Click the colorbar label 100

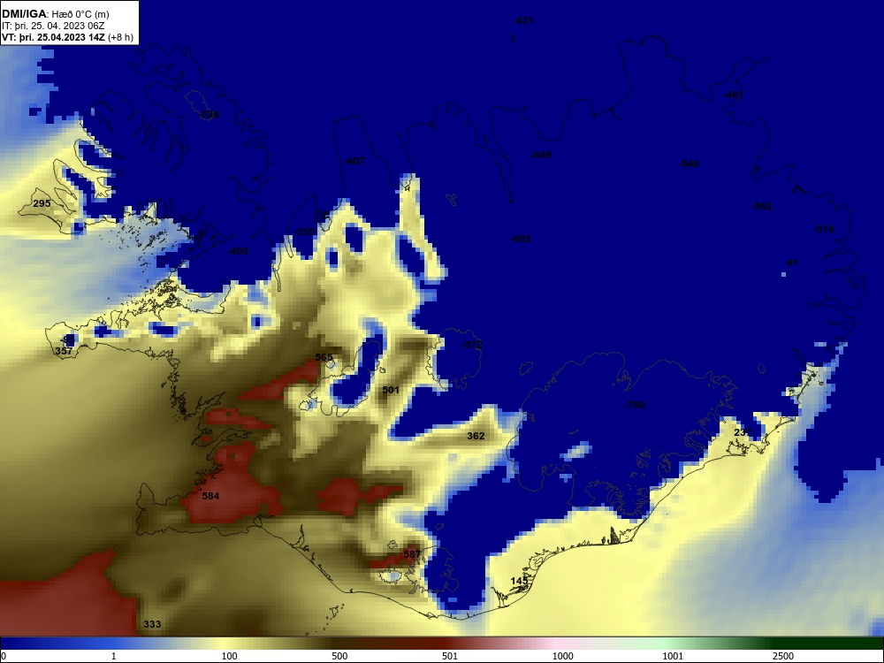229,656
